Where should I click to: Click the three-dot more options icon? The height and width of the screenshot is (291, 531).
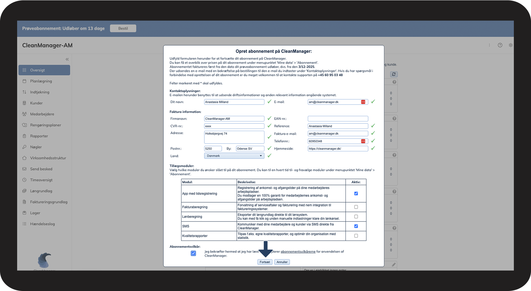click(489, 45)
